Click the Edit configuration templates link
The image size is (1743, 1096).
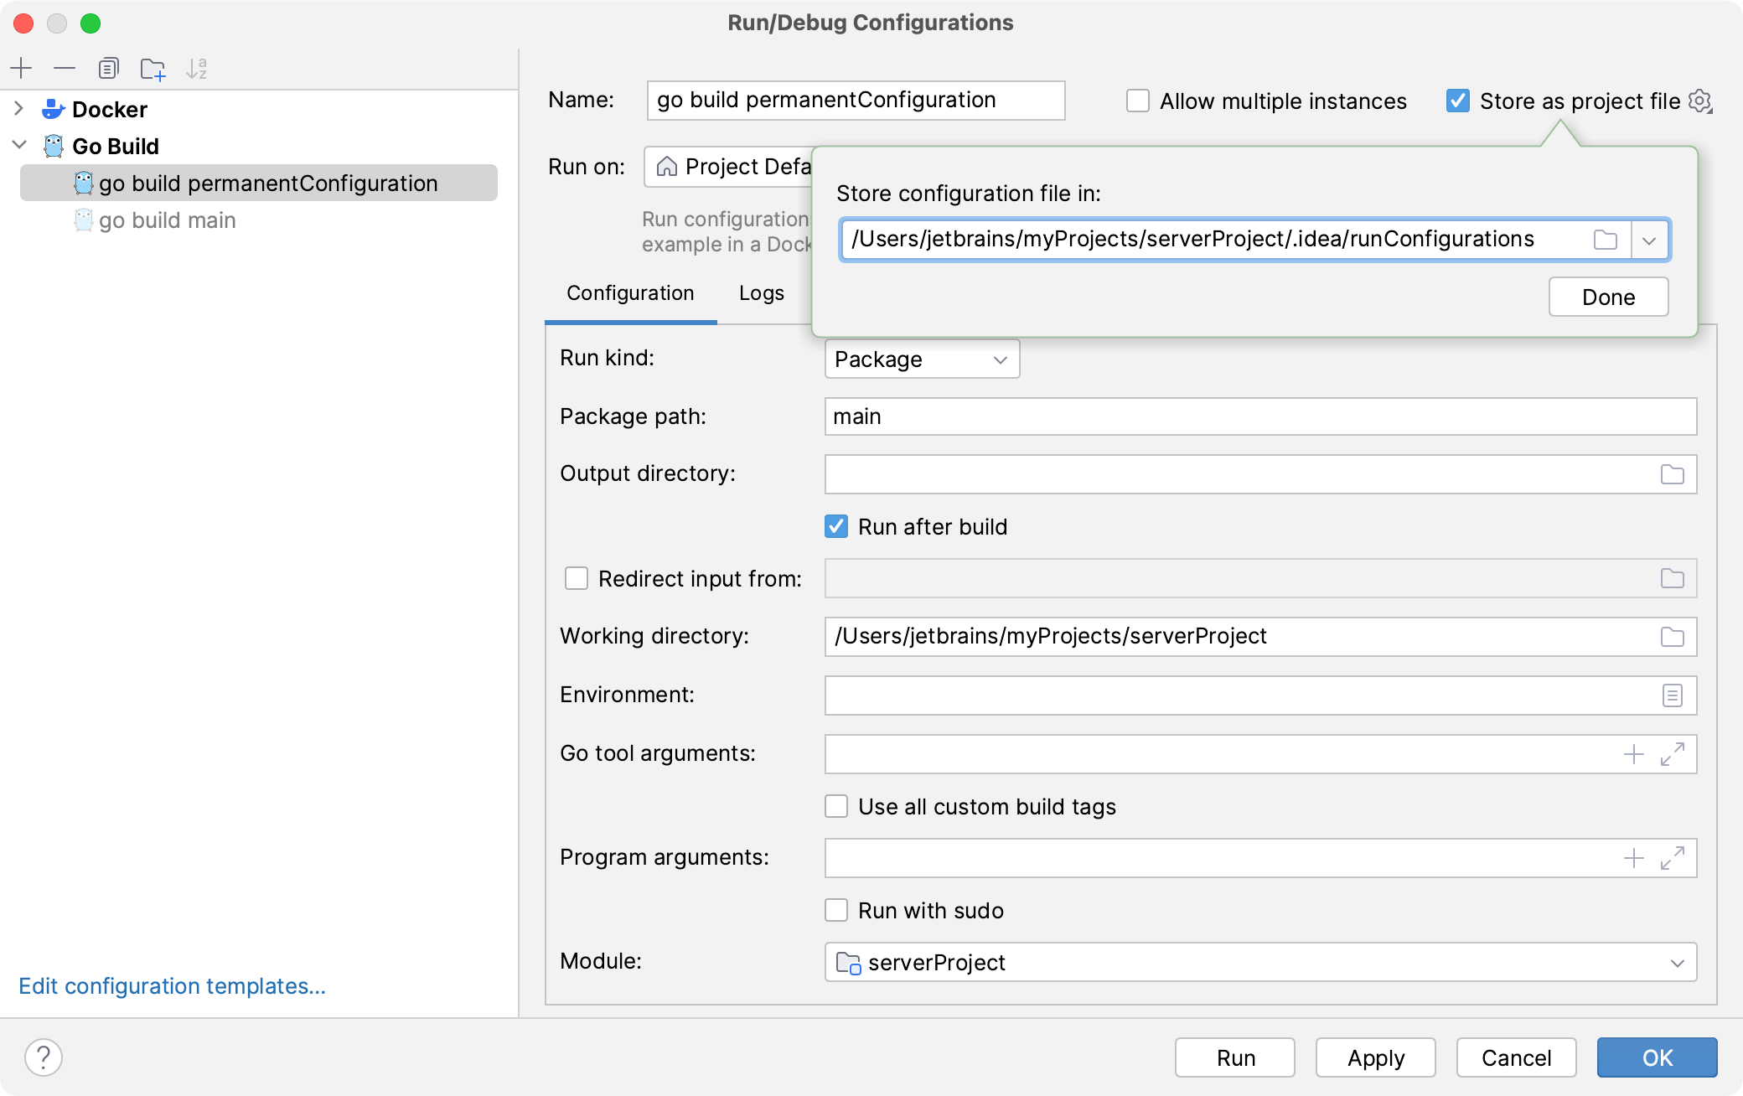[173, 986]
